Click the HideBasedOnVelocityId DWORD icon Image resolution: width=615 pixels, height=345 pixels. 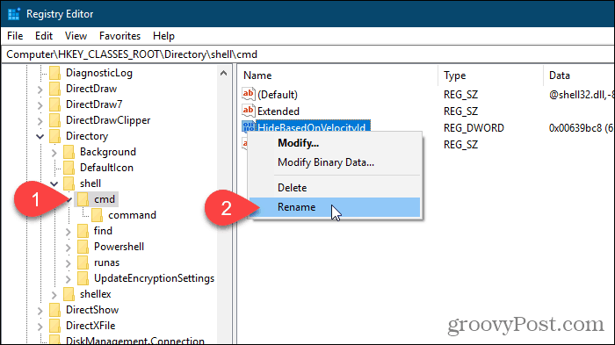[249, 126]
